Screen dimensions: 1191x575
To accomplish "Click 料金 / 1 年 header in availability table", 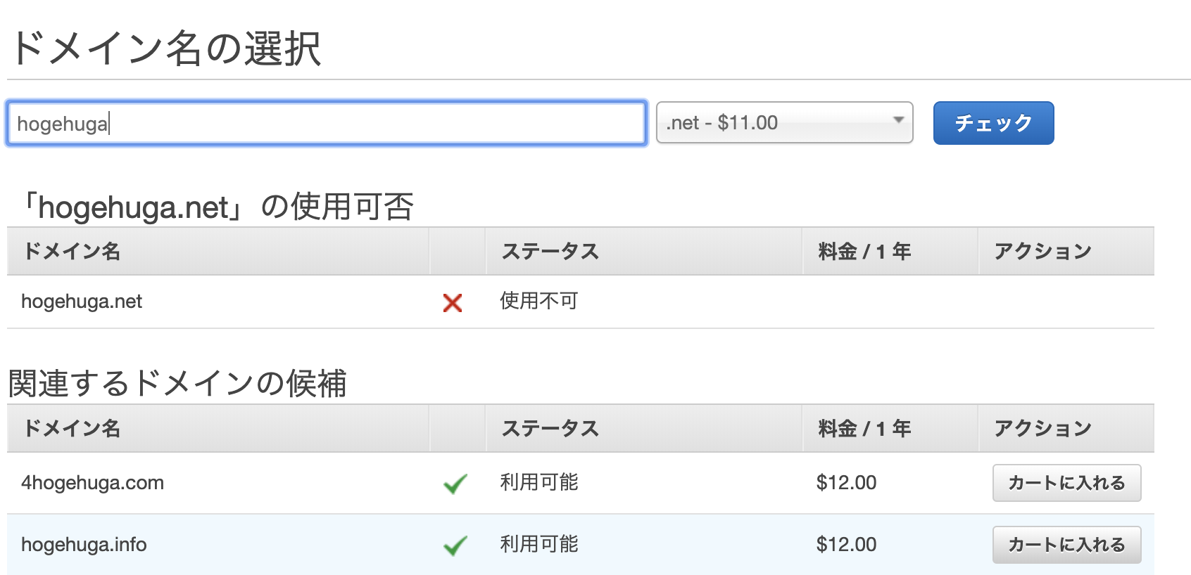I will tap(864, 251).
